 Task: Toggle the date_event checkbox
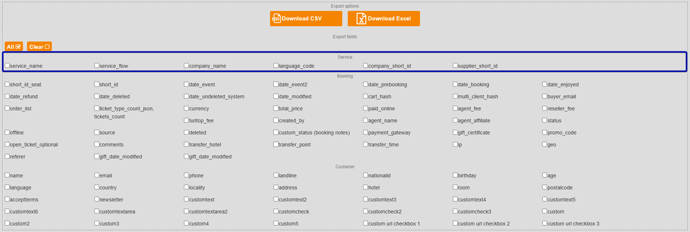(x=186, y=84)
